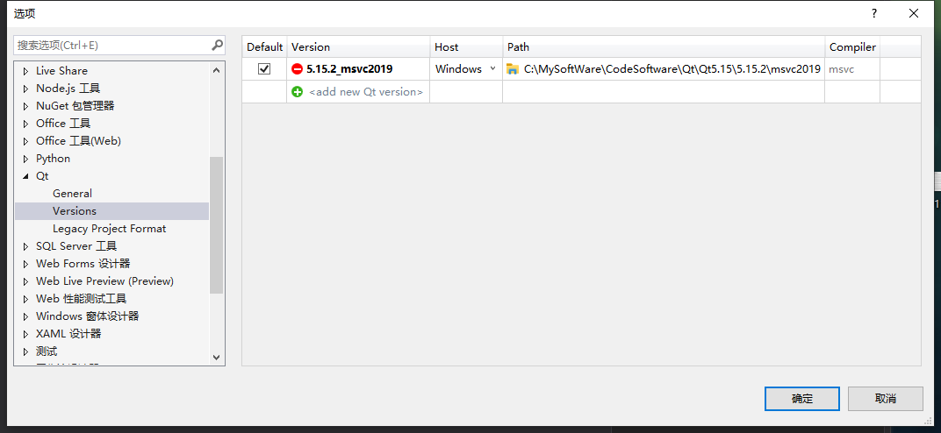This screenshot has width=941, height=433.
Task: Toggle the Default checkbox for 5.15.2_msvc2019
Action: [264, 69]
